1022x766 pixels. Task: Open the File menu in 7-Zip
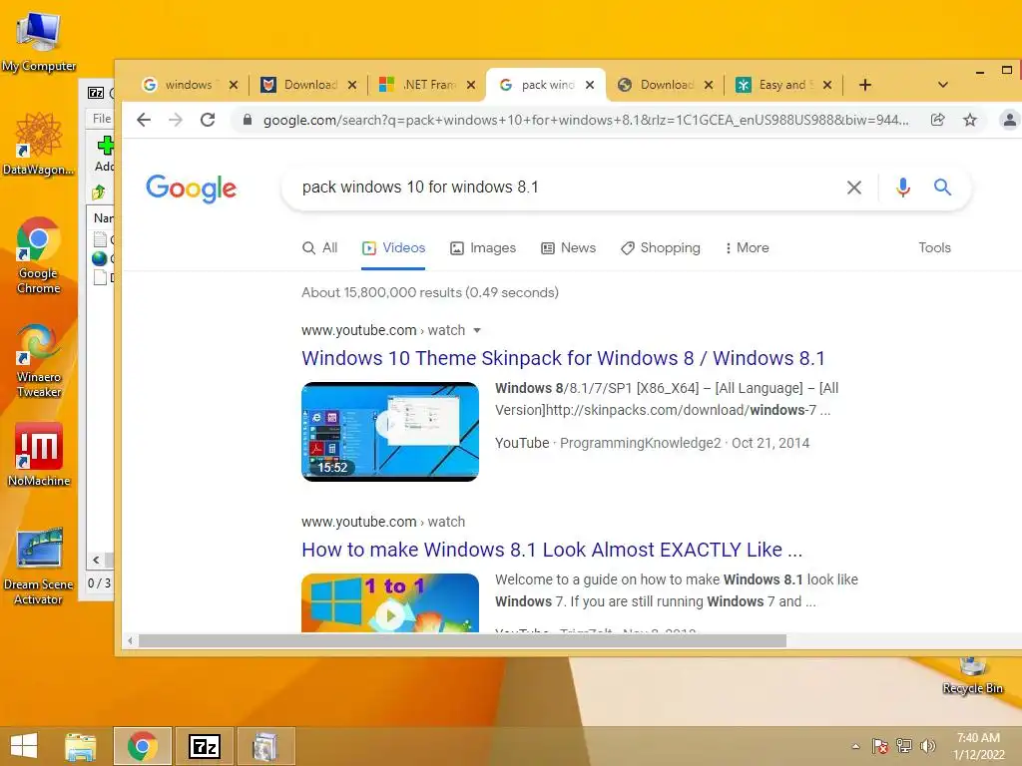[x=102, y=119]
